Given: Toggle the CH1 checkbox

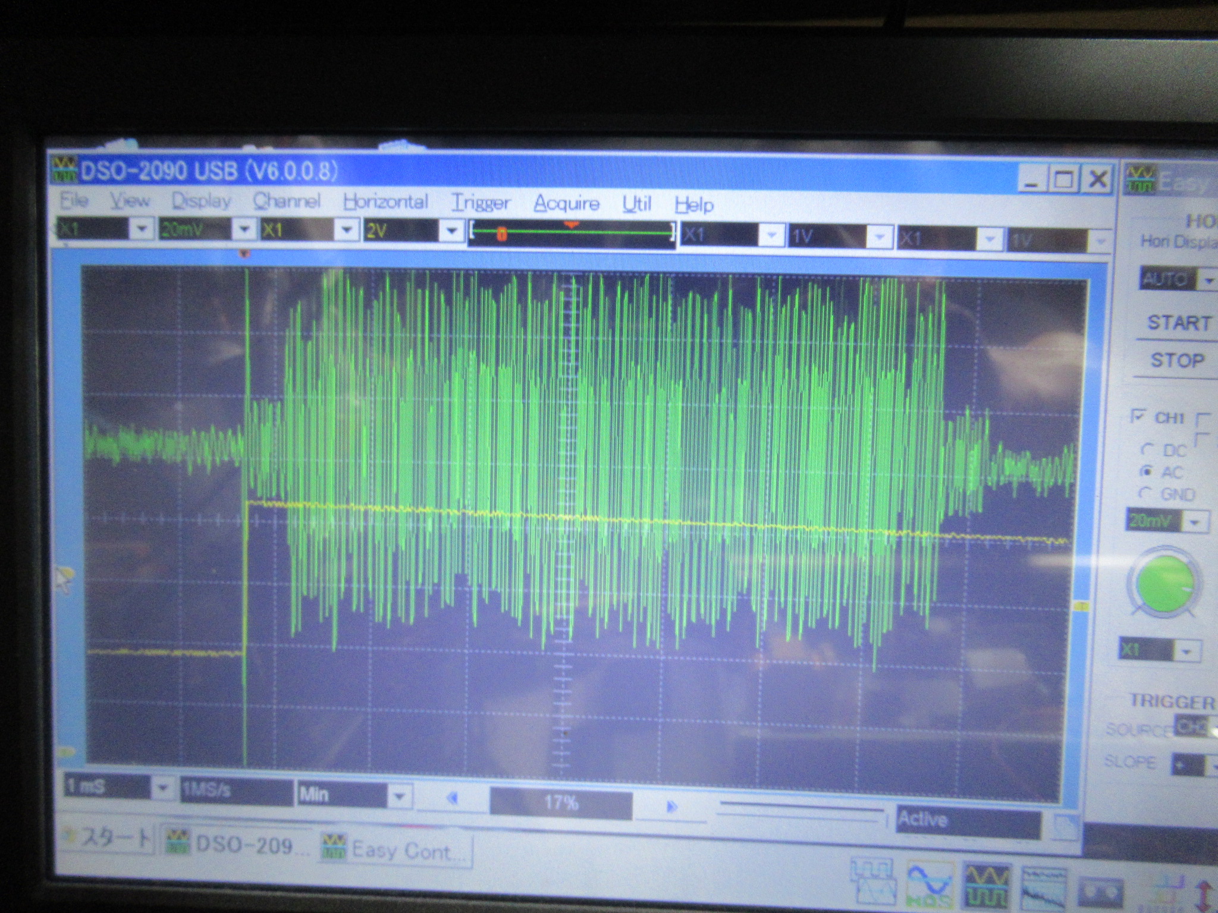Looking at the screenshot, I should [x=1138, y=415].
